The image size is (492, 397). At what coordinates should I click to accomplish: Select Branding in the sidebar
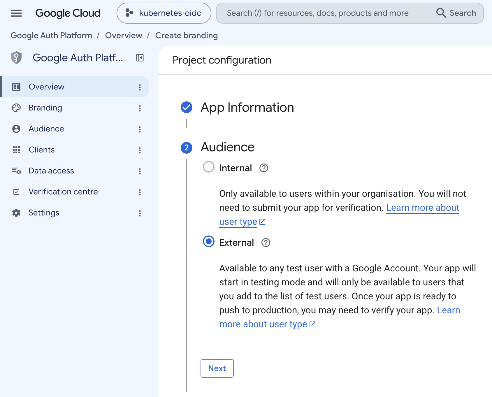point(75,108)
